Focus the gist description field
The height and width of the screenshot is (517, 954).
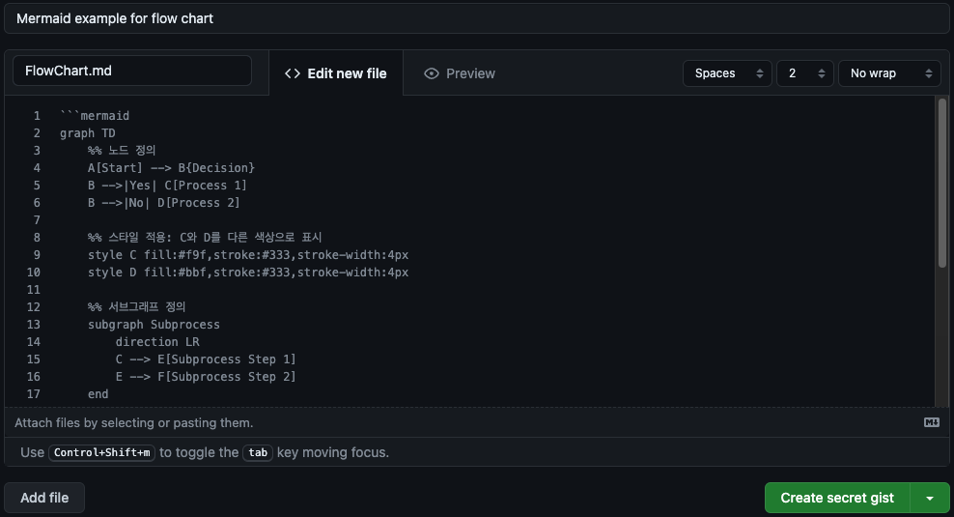coord(477,18)
